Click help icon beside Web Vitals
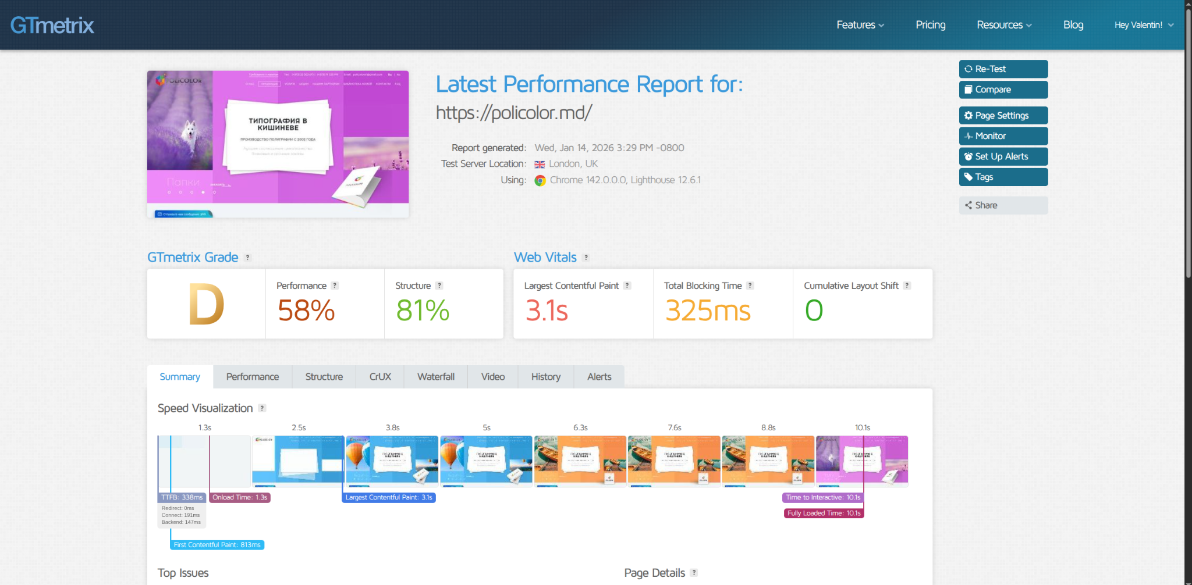Image resolution: width=1192 pixels, height=585 pixels. [586, 258]
